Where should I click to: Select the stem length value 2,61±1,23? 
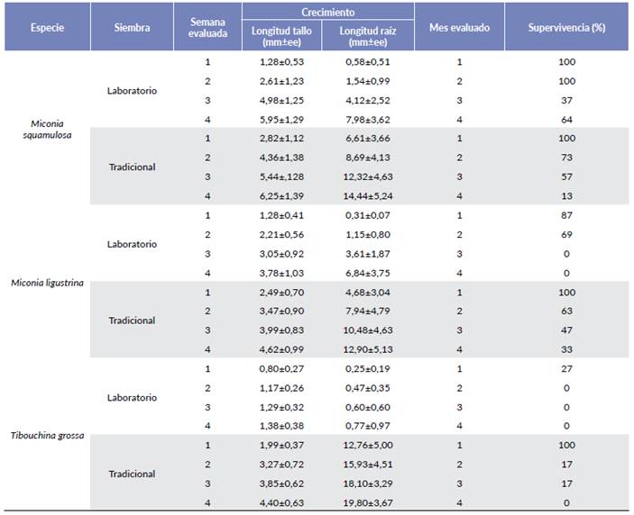pos(279,81)
